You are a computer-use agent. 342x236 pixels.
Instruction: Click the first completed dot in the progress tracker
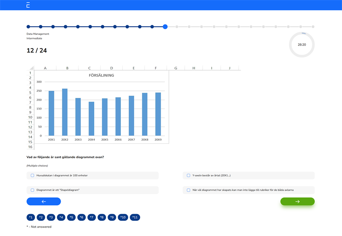point(28,27)
